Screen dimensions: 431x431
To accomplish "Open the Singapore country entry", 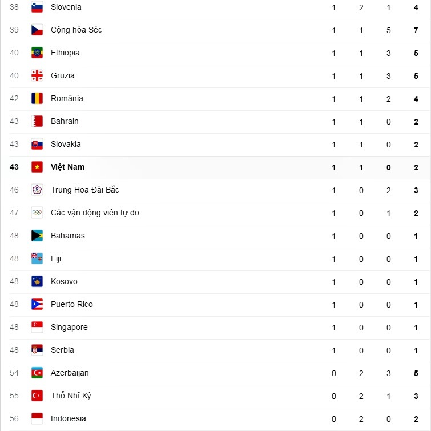I will [69, 327].
